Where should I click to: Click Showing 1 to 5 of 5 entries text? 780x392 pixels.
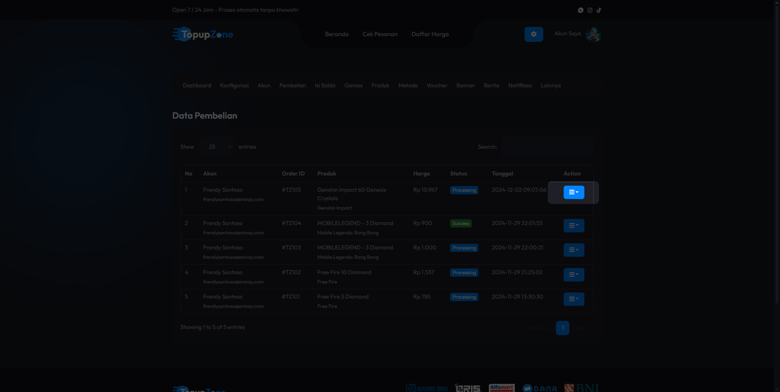pos(213,327)
